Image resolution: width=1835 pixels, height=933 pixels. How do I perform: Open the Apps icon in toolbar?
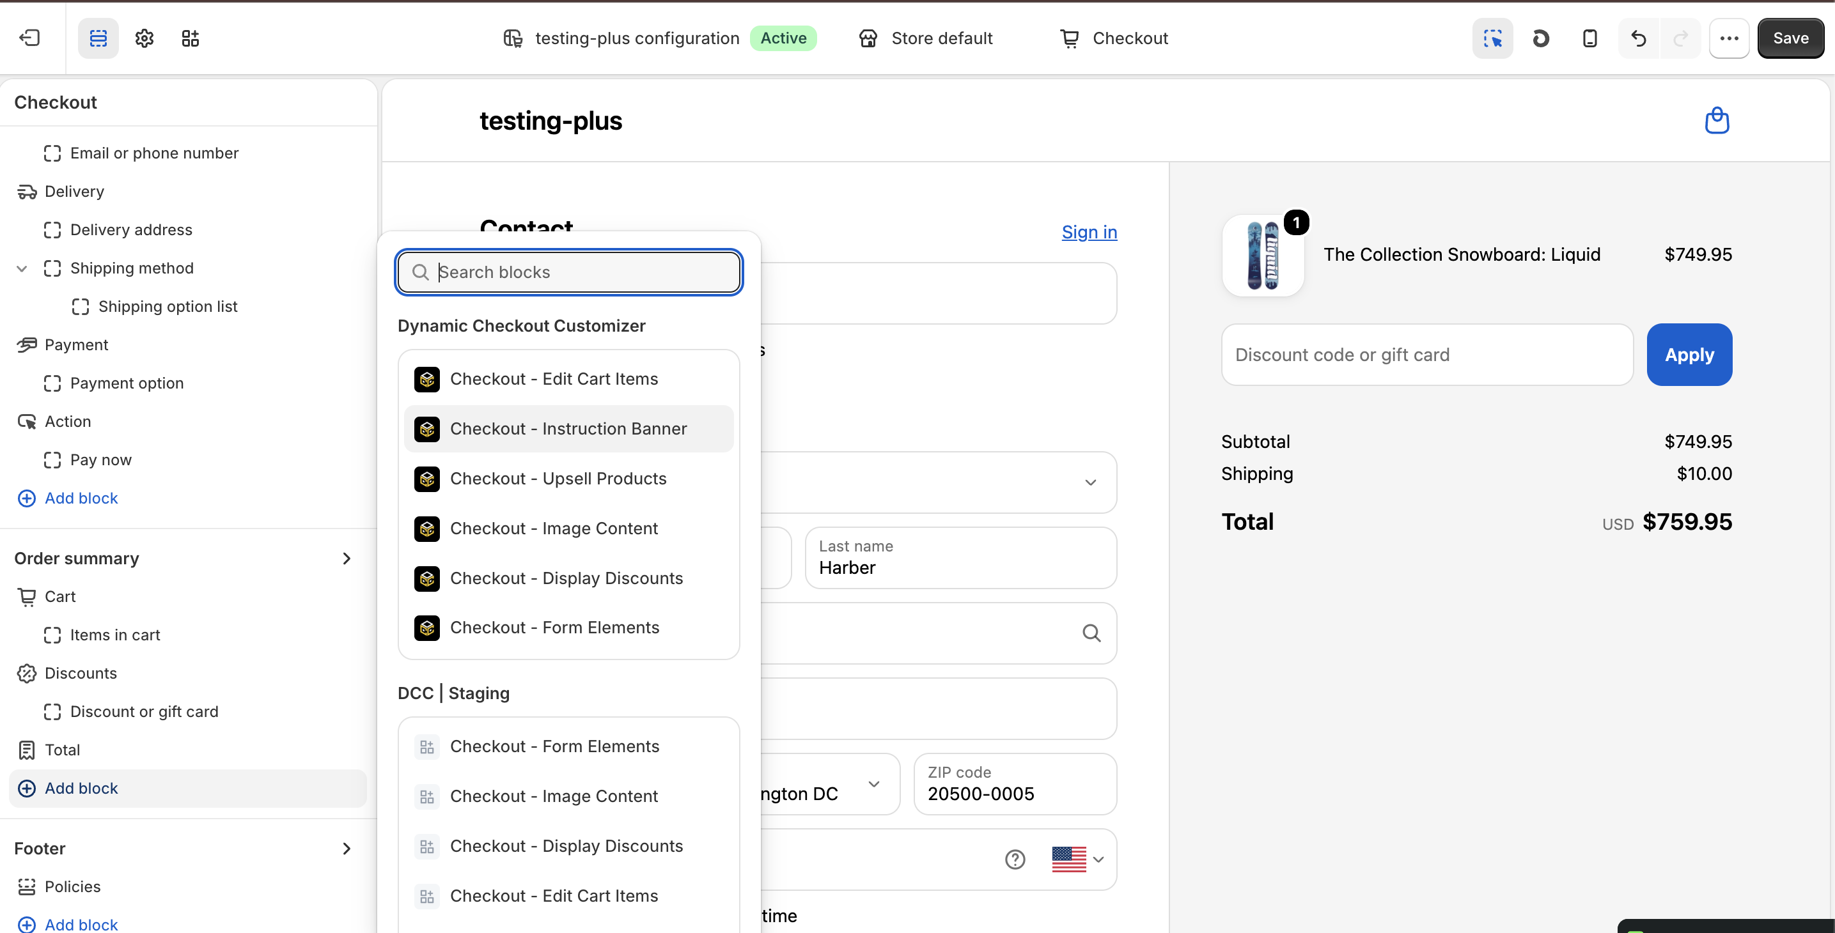[x=190, y=38]
